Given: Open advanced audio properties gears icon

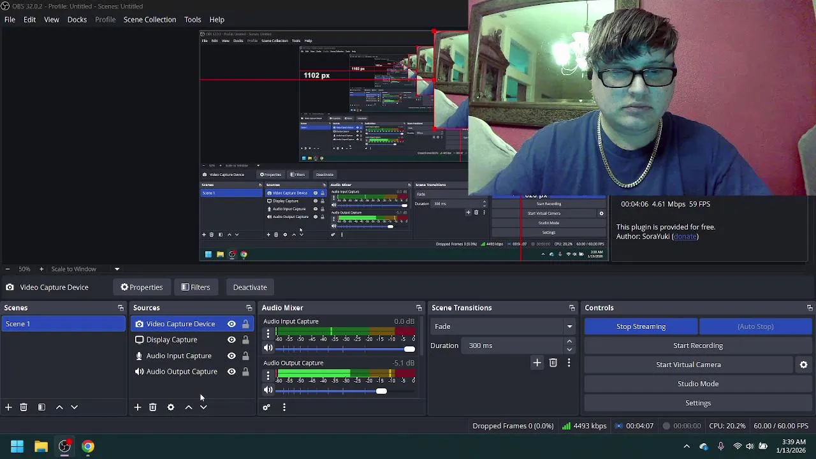Looking at the screenshot, I should [266, 407].
